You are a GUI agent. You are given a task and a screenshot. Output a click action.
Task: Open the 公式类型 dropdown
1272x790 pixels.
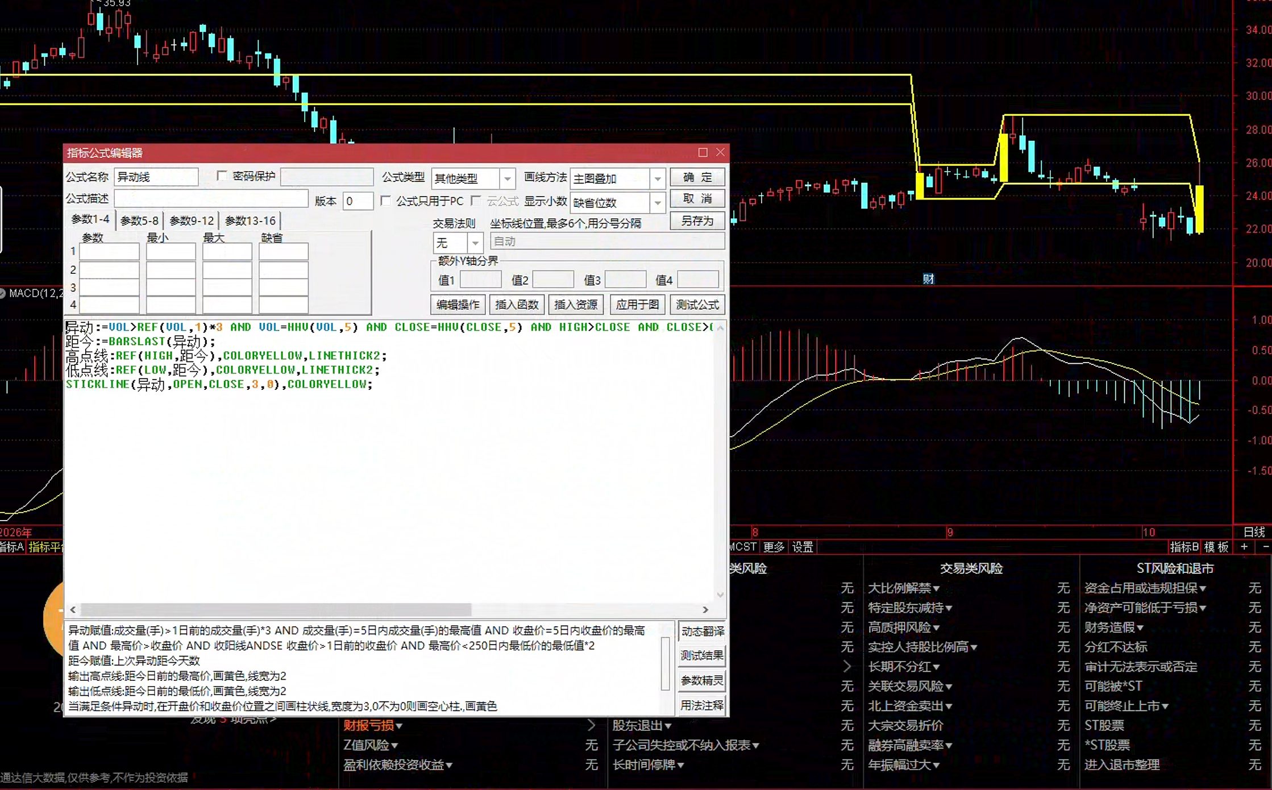coord(507,178)
